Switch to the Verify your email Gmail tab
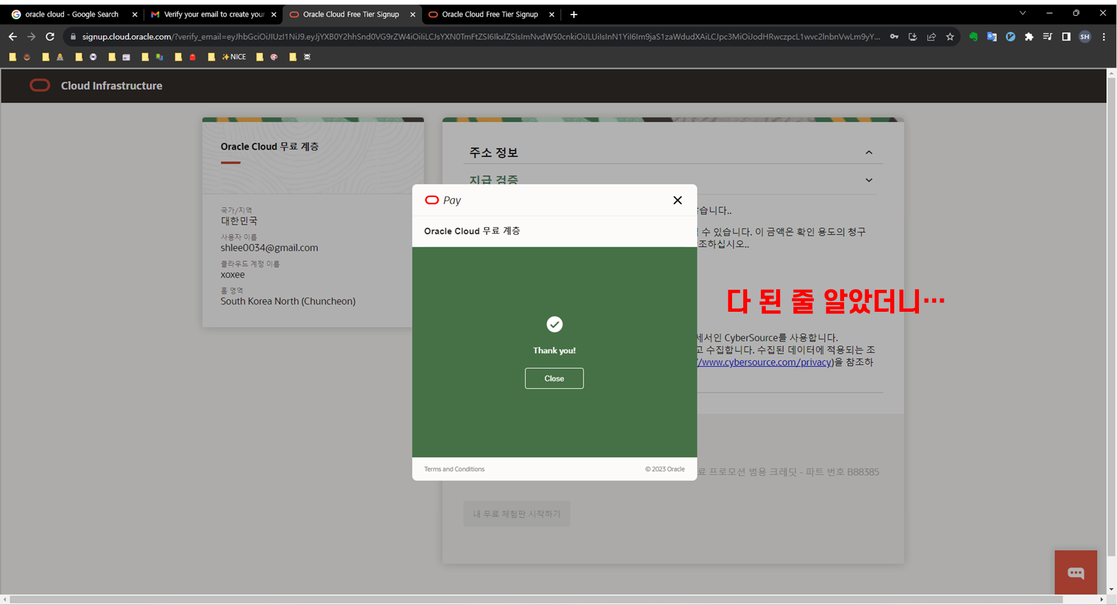 [x=214, y=14]
